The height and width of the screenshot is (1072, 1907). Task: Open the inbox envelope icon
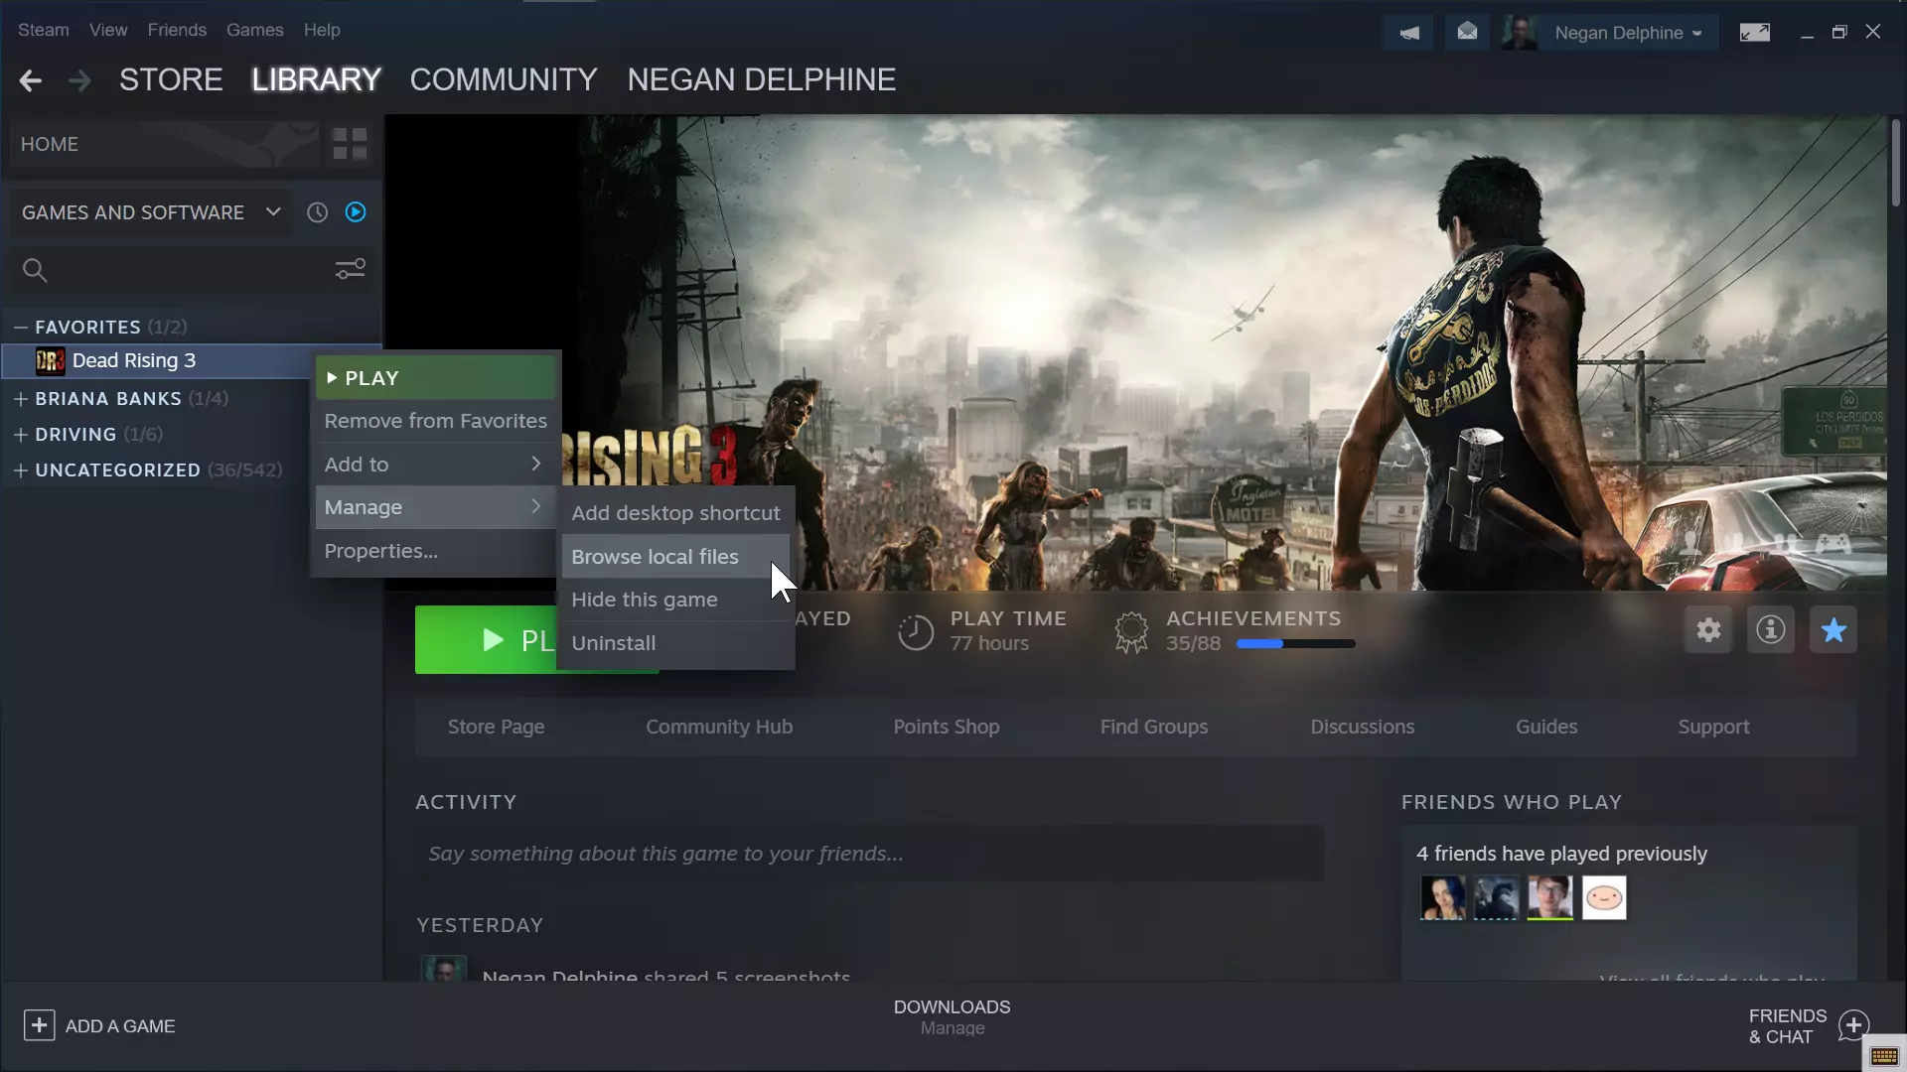pyautogui.click(x=1467, y=33)
